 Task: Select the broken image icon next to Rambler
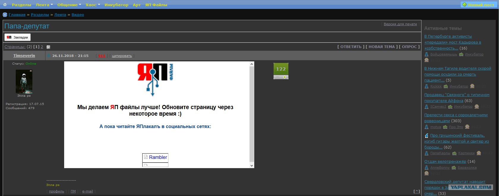click(146, 157)
